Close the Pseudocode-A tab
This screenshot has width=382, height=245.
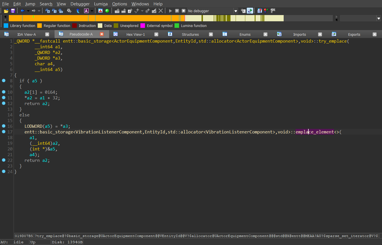(x=102, y=34)
